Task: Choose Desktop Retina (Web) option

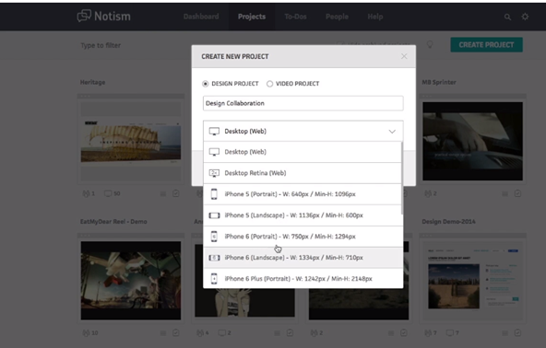Action: pyautogui.click(x=303, y=173)
